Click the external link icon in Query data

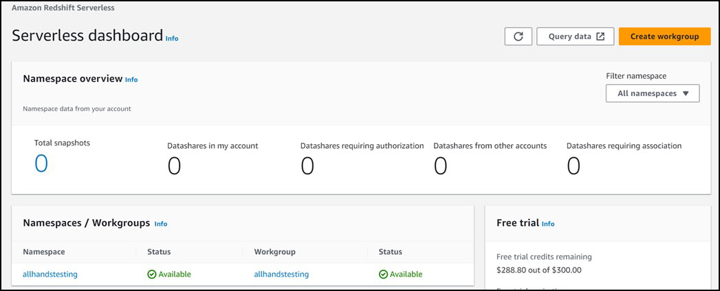tap(600, 36)
